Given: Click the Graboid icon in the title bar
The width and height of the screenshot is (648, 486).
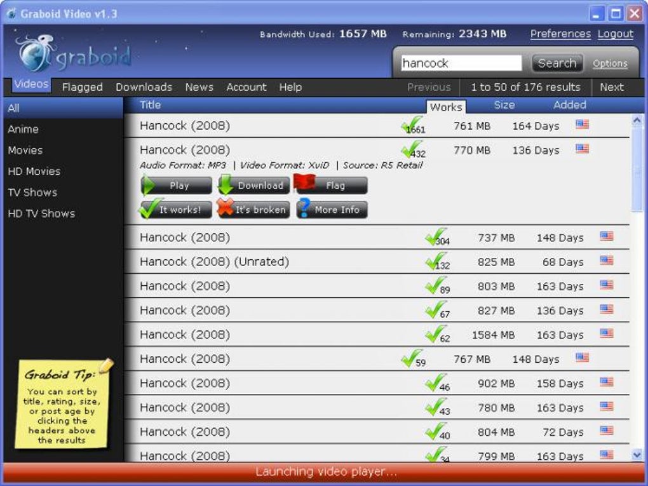Looking at the screenshot, I should 11,13.
